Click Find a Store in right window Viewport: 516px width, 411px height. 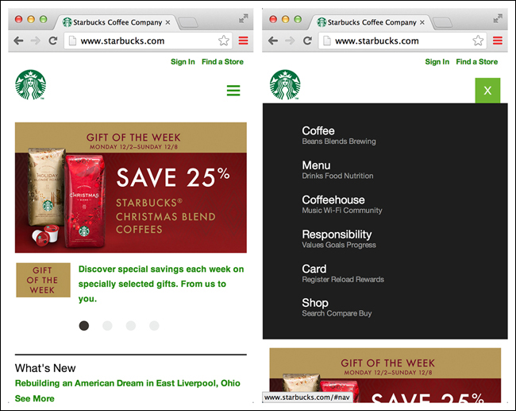coord(477,62)
